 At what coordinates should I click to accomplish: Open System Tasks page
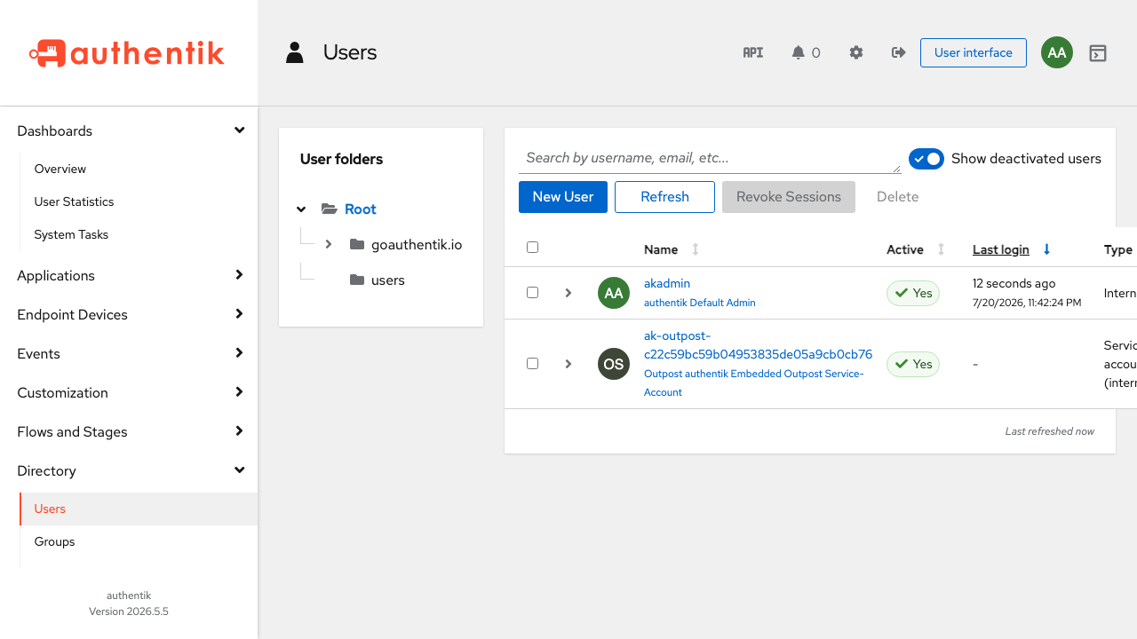(x=71, y=234)
